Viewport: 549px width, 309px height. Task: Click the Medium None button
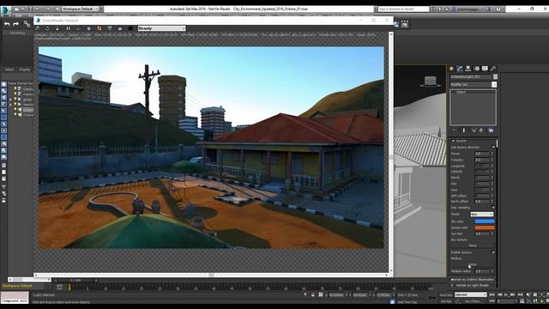click(x=473, y=264)
